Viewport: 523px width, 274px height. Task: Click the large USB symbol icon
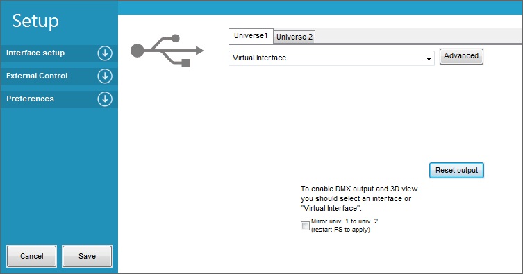coord(167,51)
